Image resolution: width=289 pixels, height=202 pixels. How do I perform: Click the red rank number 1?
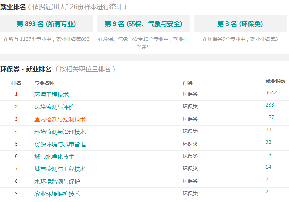pos(16,94)
